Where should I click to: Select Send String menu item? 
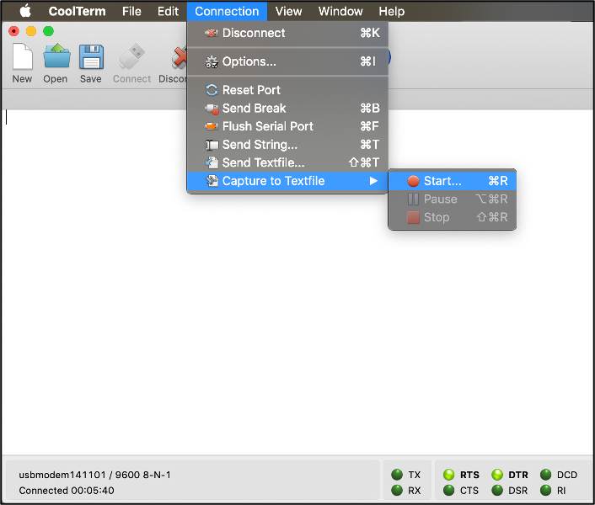[260, 145]
